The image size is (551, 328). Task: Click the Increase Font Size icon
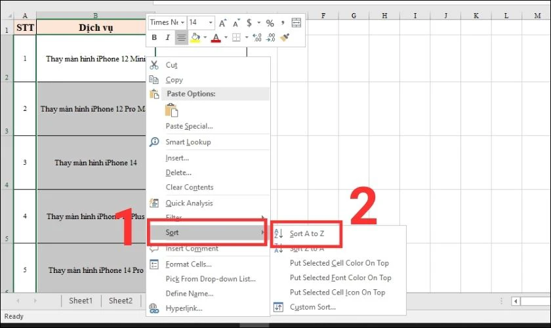[223, 23]
